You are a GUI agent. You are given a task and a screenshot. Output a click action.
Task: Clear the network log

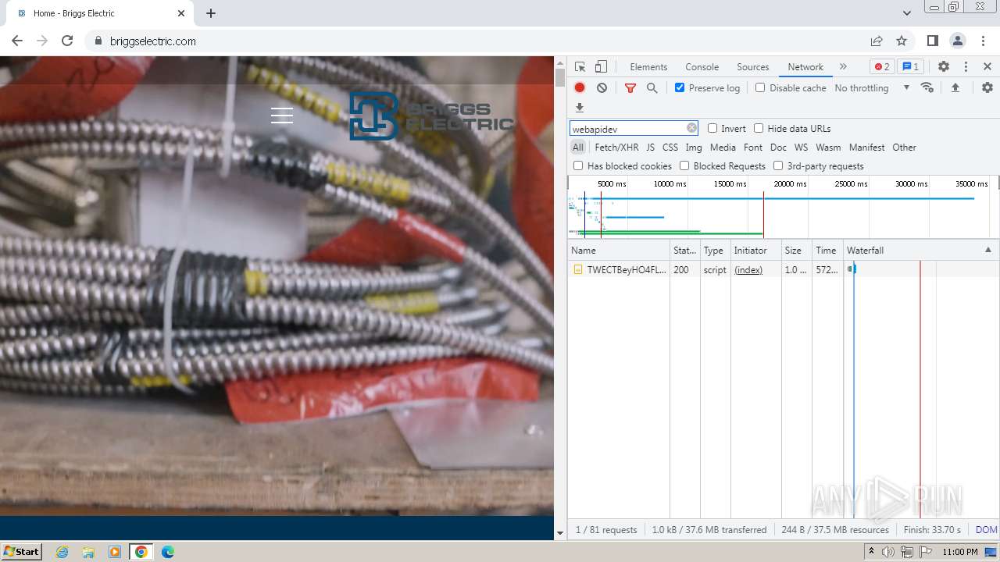602,88
